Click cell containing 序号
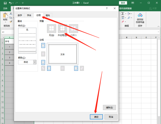Viewport: 161px width, 124px height. point(9,41)
